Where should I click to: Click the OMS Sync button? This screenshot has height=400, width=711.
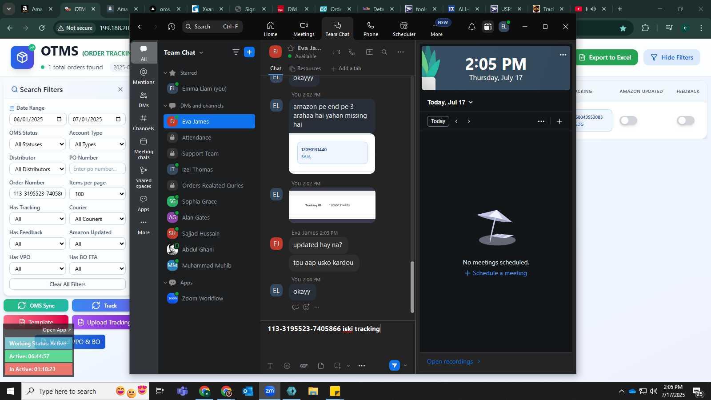click(36, 306)
